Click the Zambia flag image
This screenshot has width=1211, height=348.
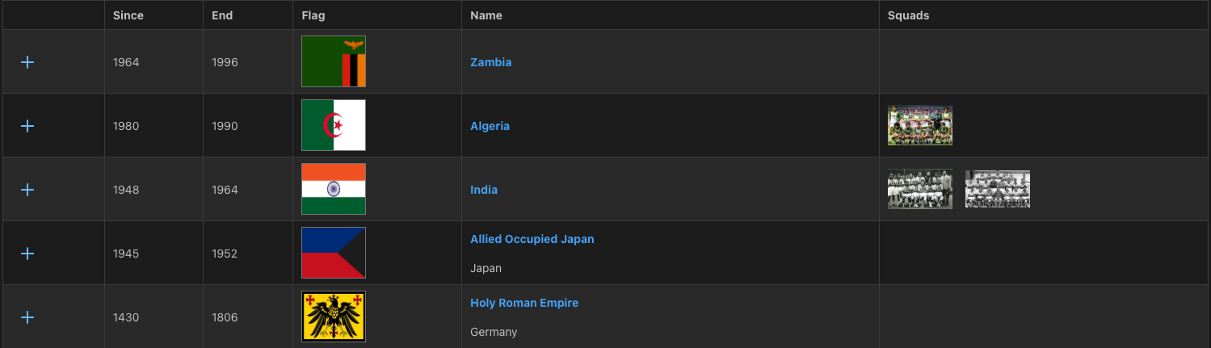pos(334,61)
